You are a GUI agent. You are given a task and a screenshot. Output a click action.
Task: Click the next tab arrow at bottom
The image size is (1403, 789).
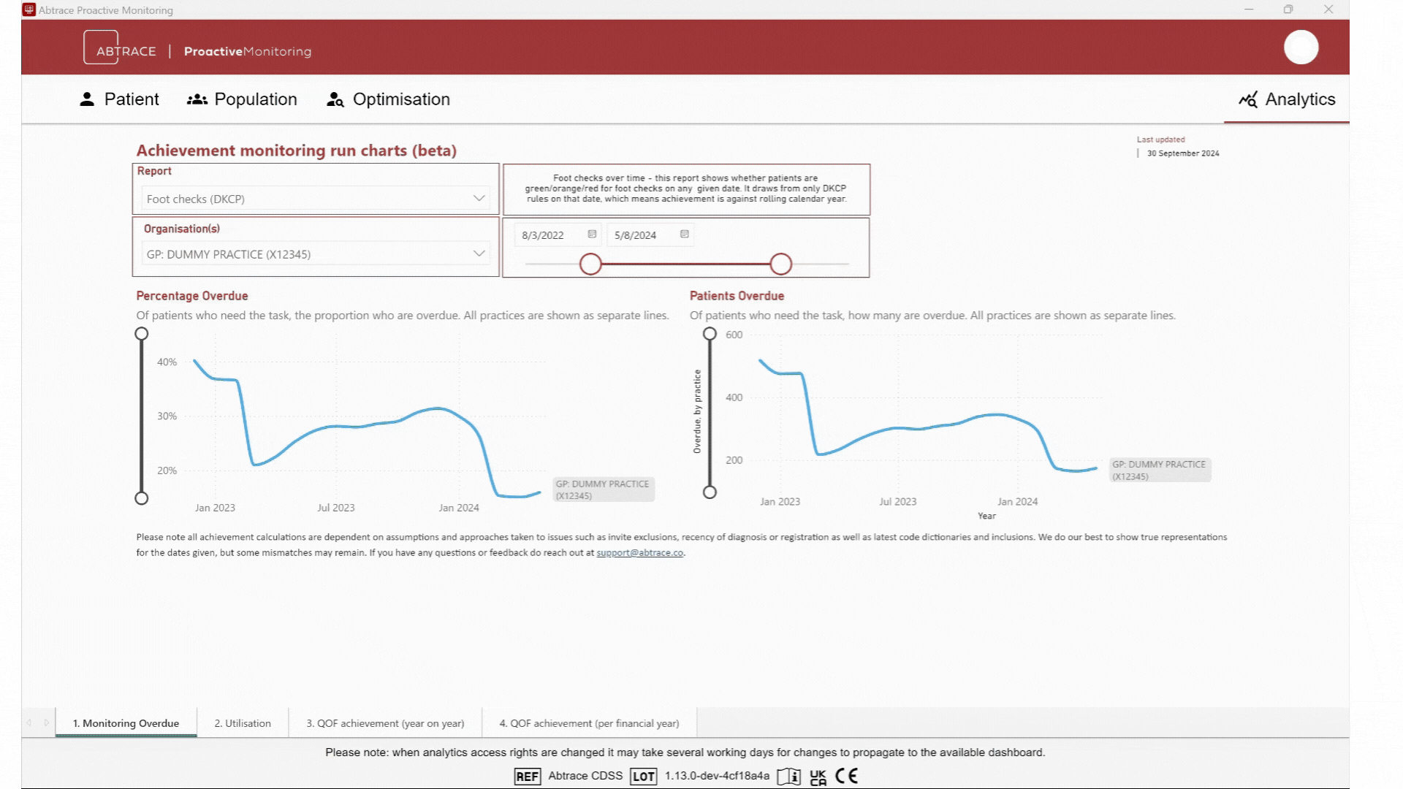point(46,723)
